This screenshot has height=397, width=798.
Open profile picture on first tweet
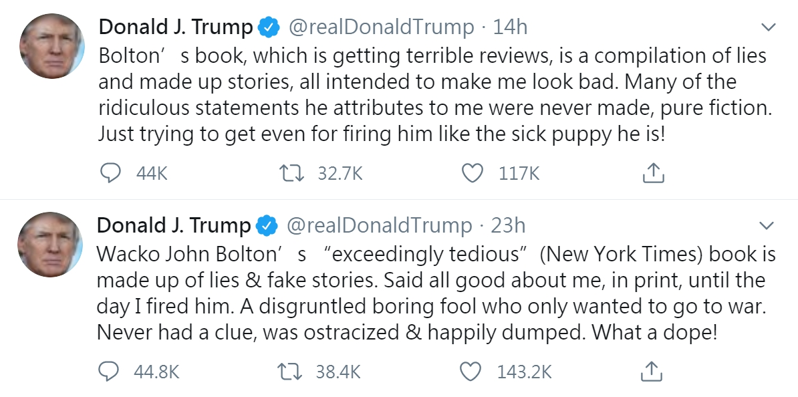51,46
